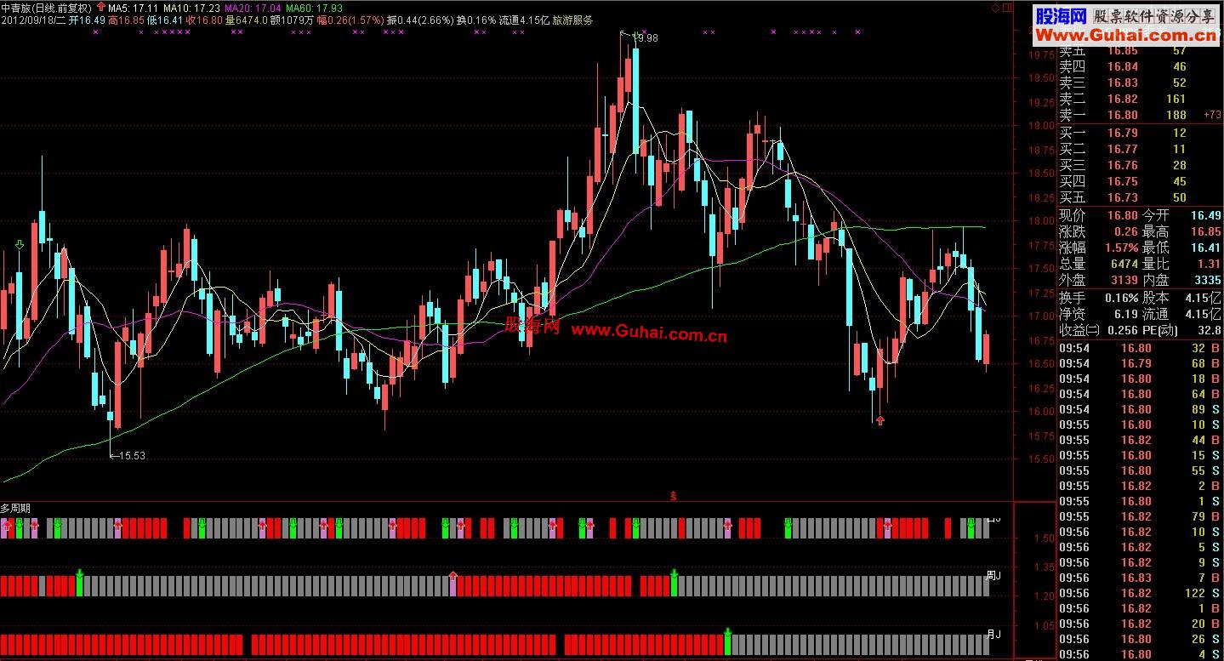Click the 15.53 low price label
Screen dimensions: 1224x661
click(134, 455)
